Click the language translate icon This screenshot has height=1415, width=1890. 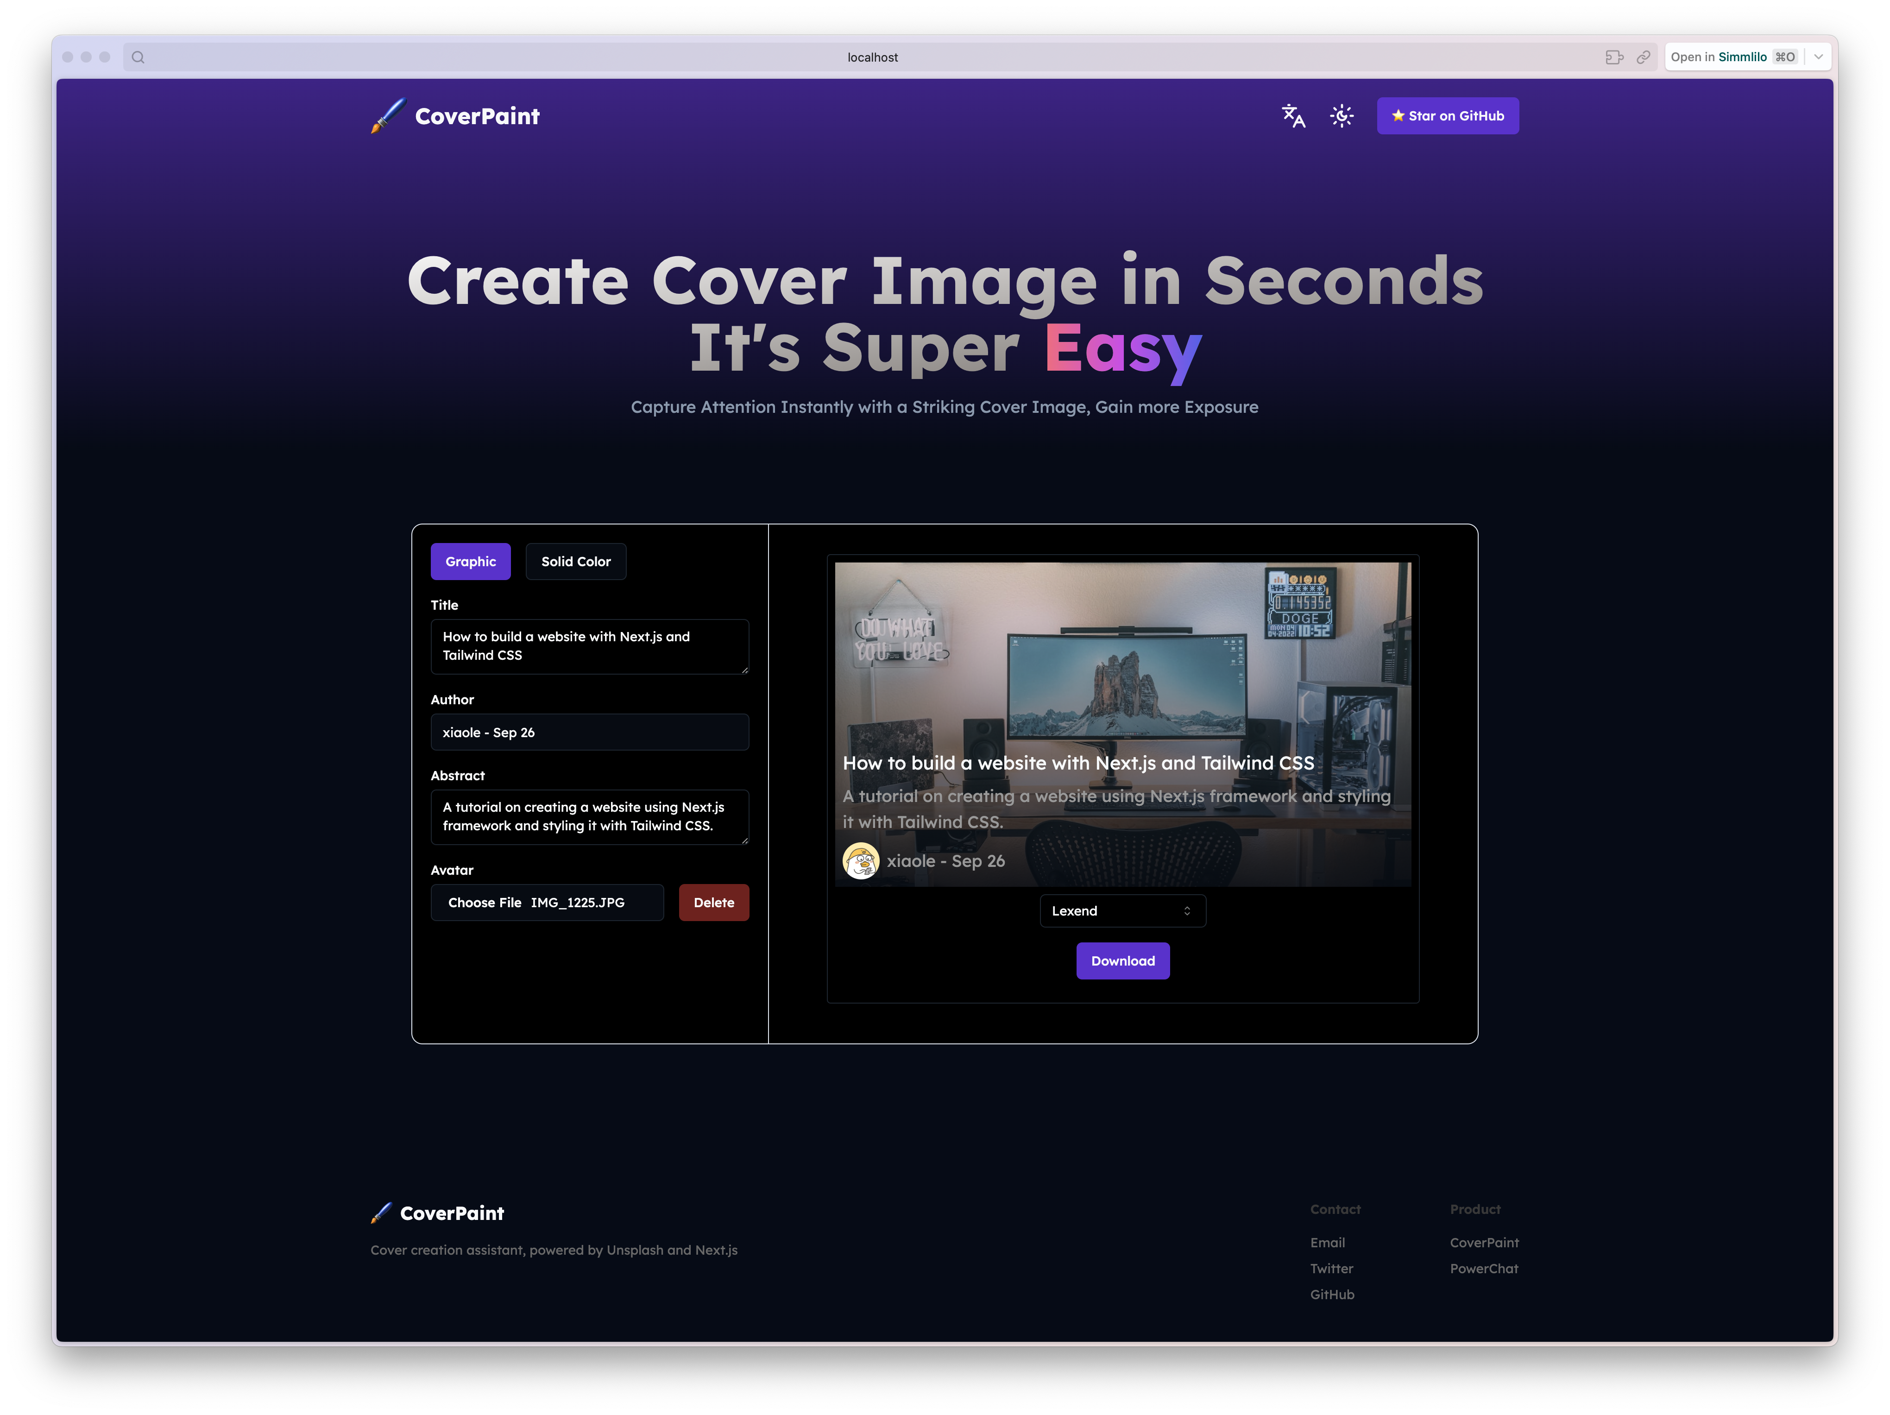[x=1293, y=115]
